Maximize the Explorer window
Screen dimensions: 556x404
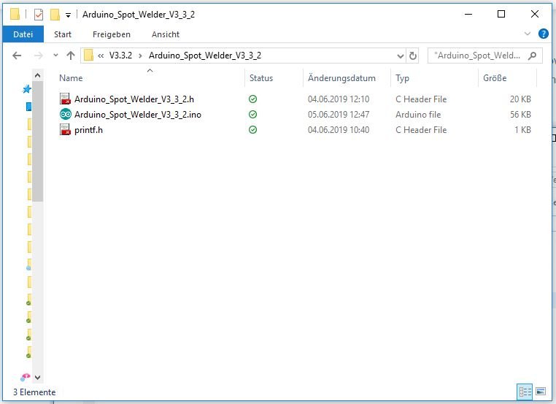501,14
